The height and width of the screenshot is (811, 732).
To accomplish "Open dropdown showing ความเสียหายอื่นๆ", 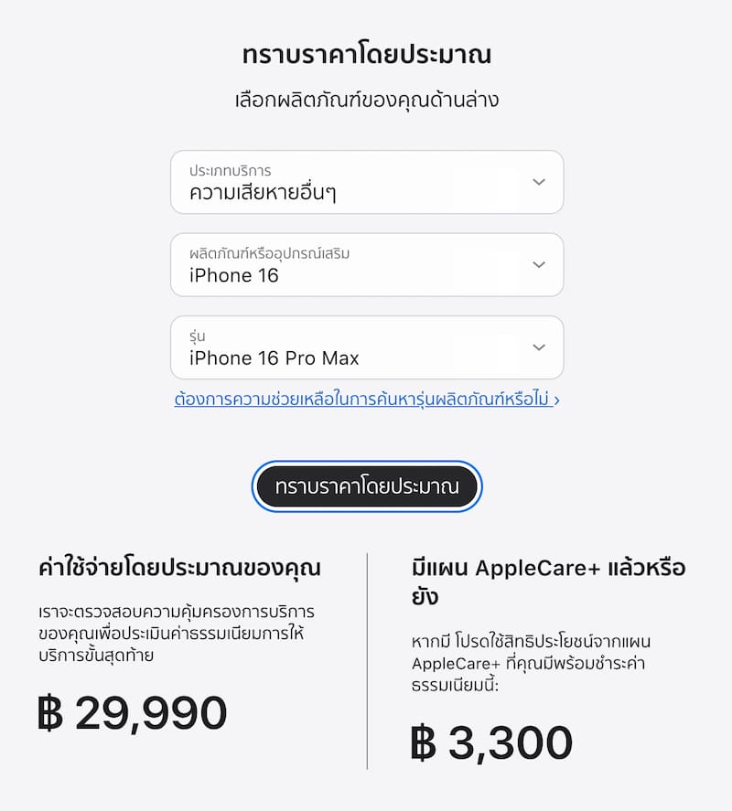I will pyautogui.click(x=366, y=182).
